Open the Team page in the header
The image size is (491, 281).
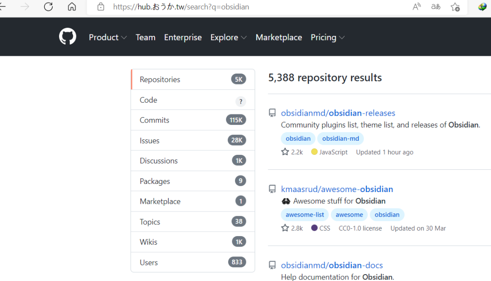coord(145,38)
